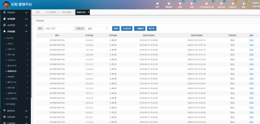Click the 搜索 search button

point(116,28)
